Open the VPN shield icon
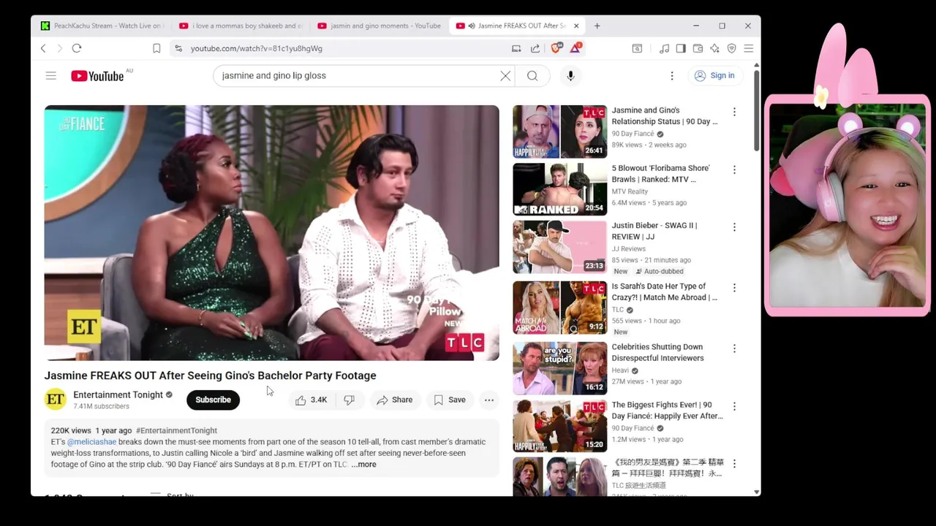 [731, 48]
